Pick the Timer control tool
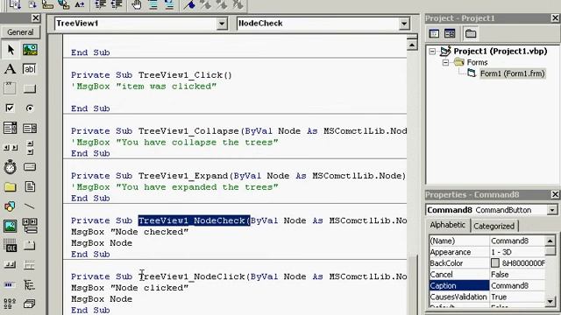561x315 pixels. [10, 167]
